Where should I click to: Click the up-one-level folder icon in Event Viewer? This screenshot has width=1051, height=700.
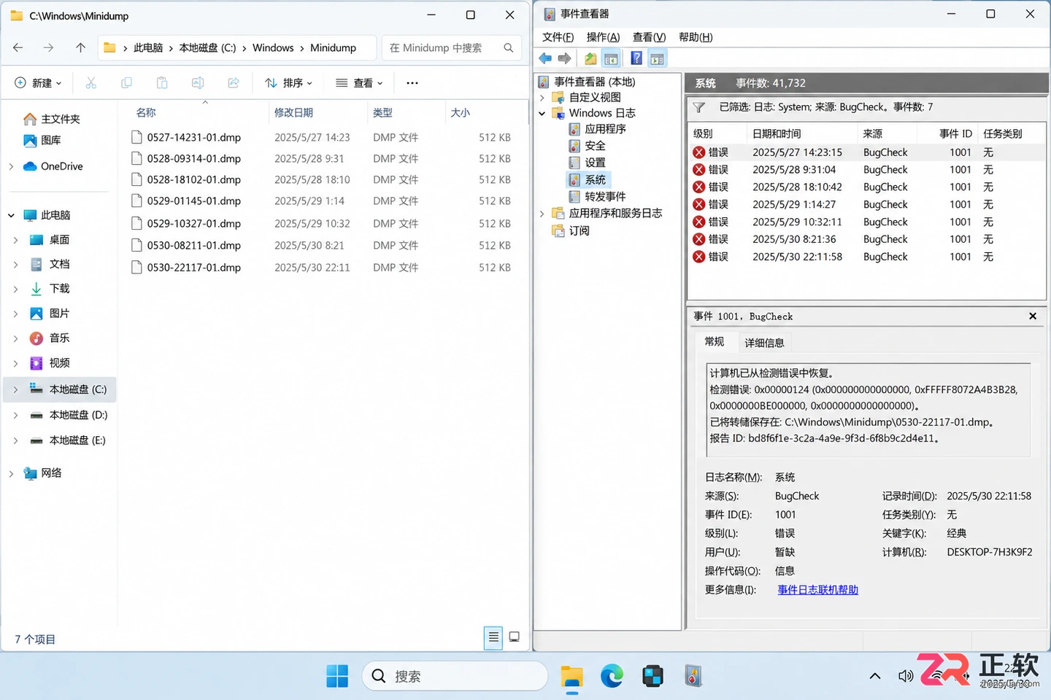click(x=590, y=58)
